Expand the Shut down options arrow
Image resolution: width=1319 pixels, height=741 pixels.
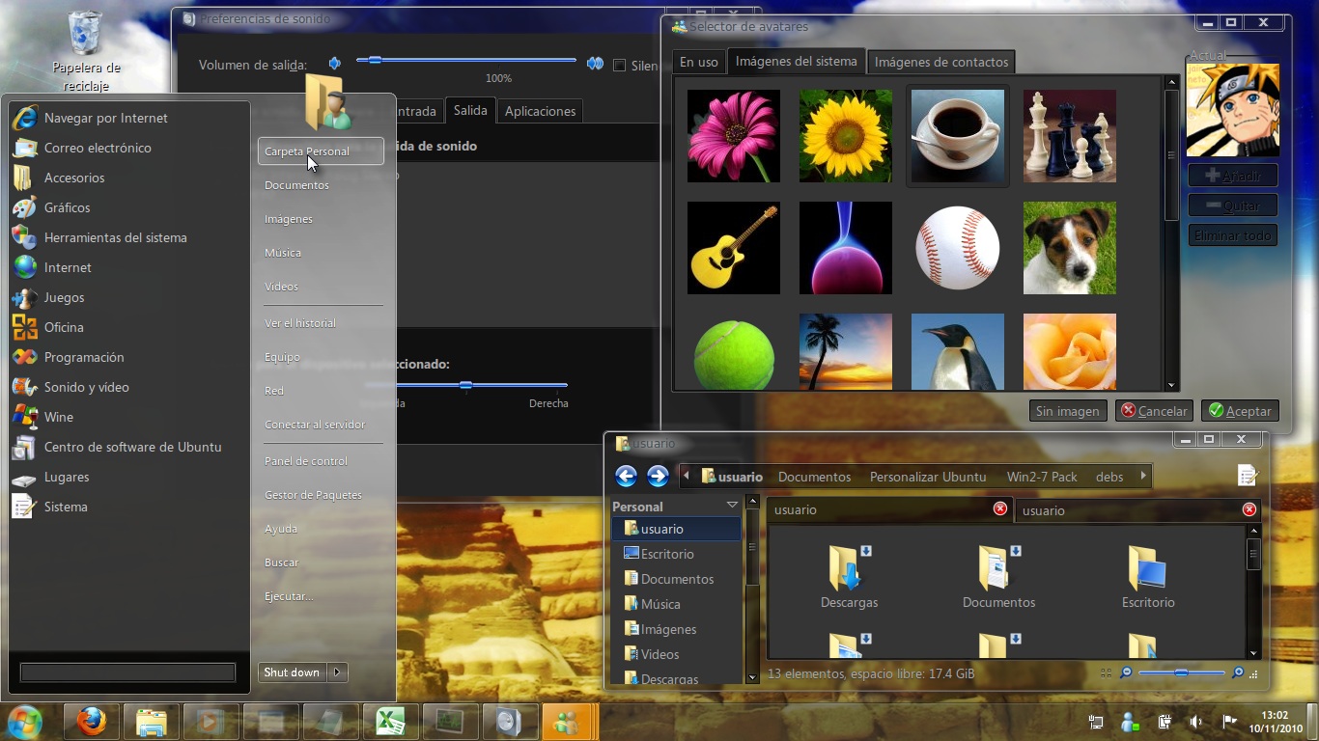336,672
